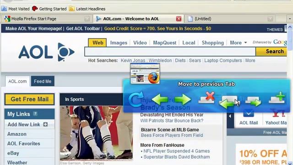Click the injured player sports photo
The width and height of the screenshot is (293, 165).
(96, 133)
